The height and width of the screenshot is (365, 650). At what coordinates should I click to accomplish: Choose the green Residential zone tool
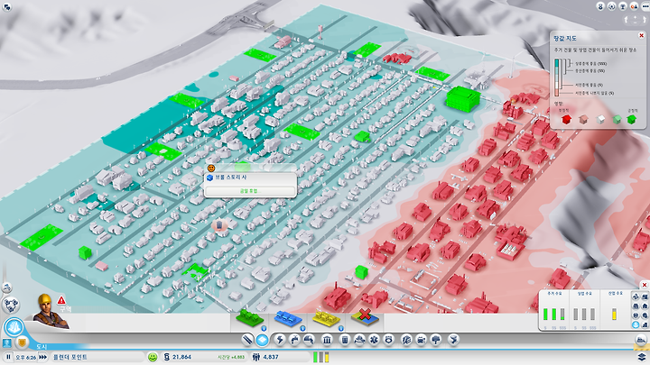click(x=250, y=318)
